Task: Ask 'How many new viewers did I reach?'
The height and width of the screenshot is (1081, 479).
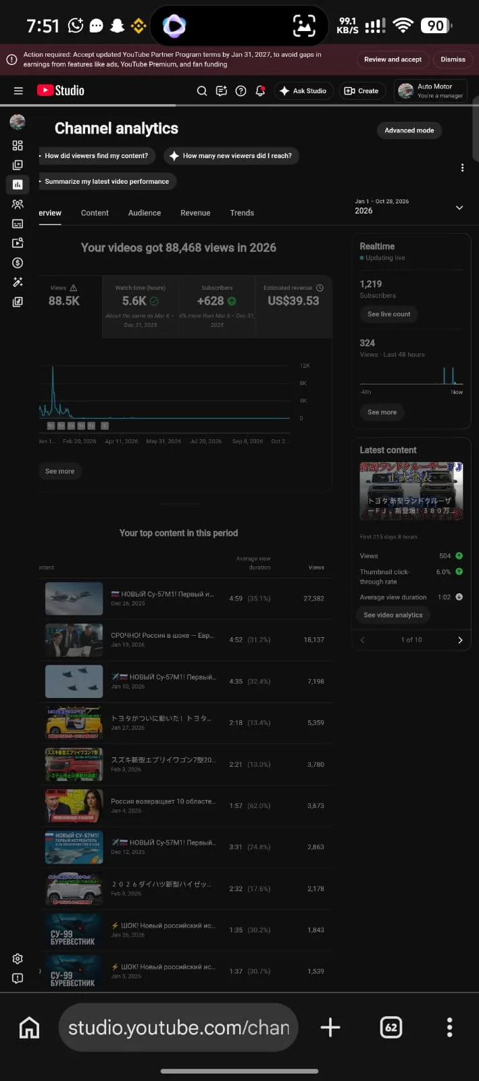Action: 231,155
